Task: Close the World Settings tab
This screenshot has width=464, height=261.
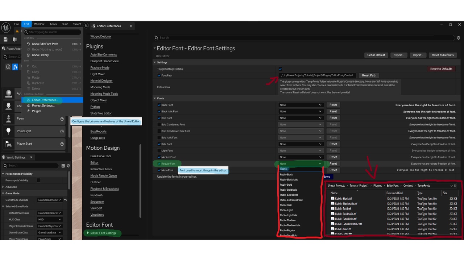Action: [x=31, y=157]
